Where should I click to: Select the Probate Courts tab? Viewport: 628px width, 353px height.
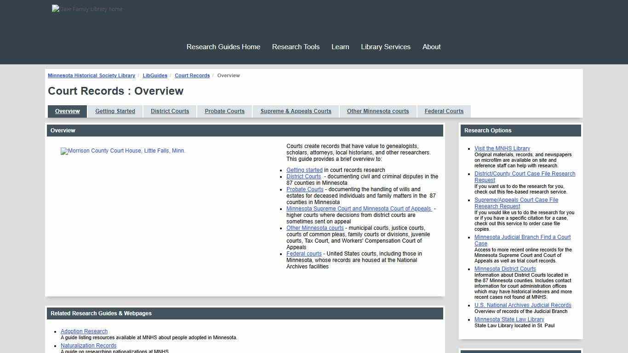tap(224, 111)
